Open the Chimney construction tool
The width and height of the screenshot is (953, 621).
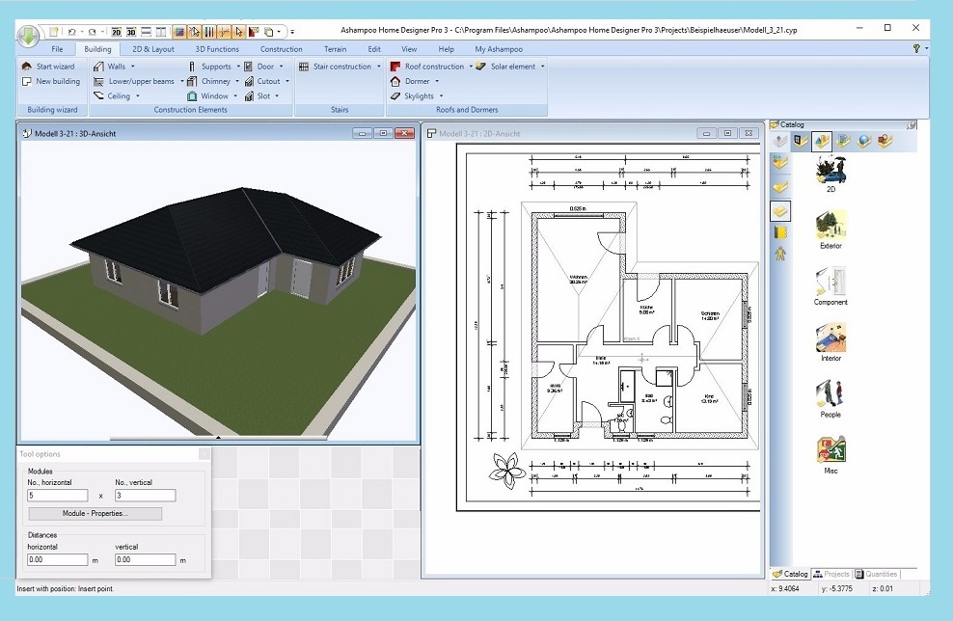pyautogui.click(x=214, y=81)
